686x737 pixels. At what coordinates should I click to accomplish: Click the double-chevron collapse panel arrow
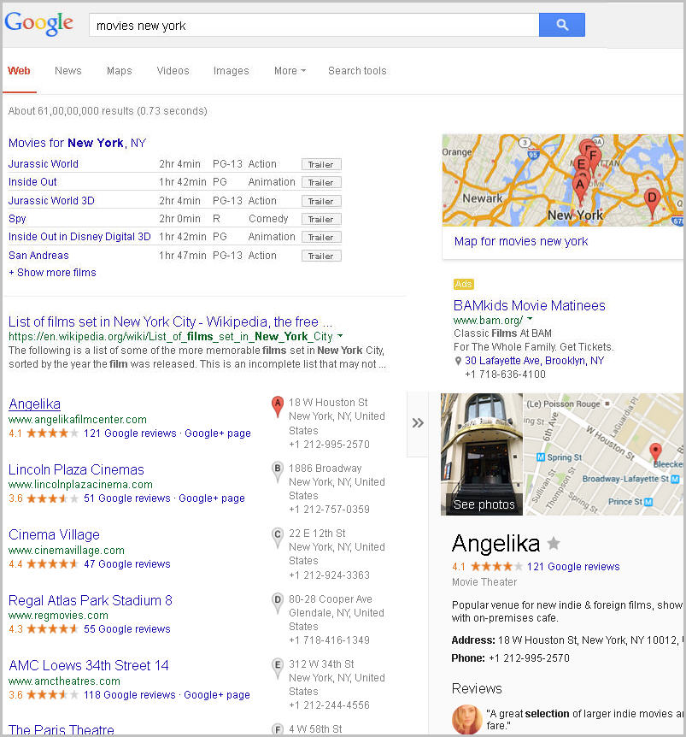click(418, 423)
